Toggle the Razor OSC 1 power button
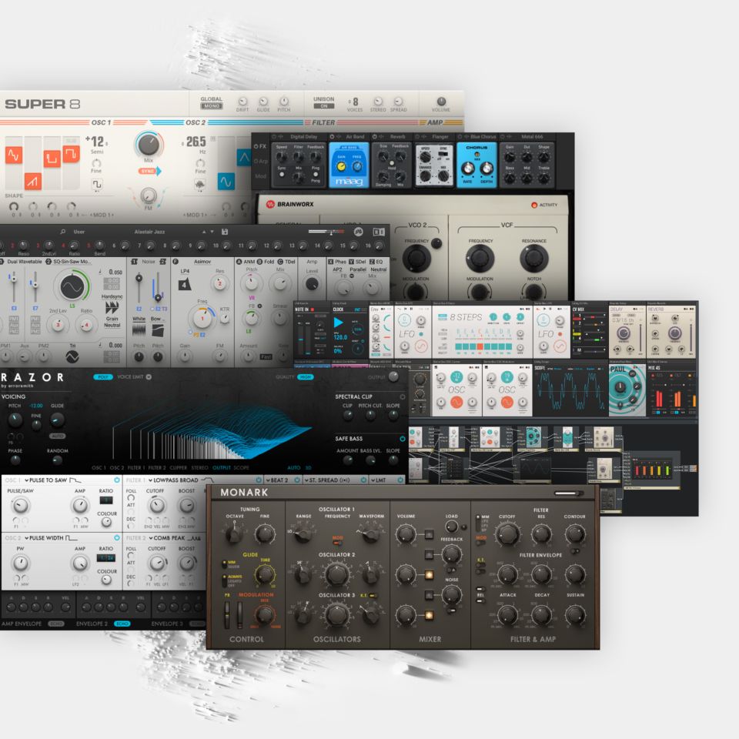Viewport: 739px width, 739px height. click(116, 480)
